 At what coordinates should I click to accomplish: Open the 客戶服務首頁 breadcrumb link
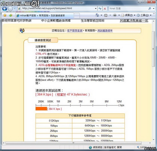click(75, 31)
